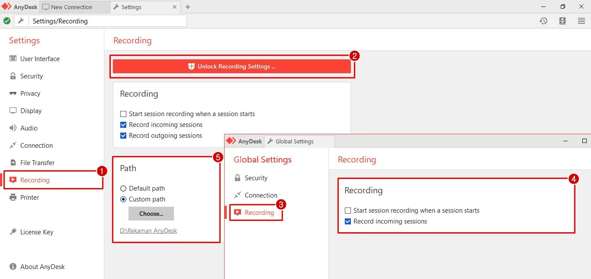This screenshot has width=591, height=279.
Task: Open a new tab with plus icon
Action: coord(188,7)
